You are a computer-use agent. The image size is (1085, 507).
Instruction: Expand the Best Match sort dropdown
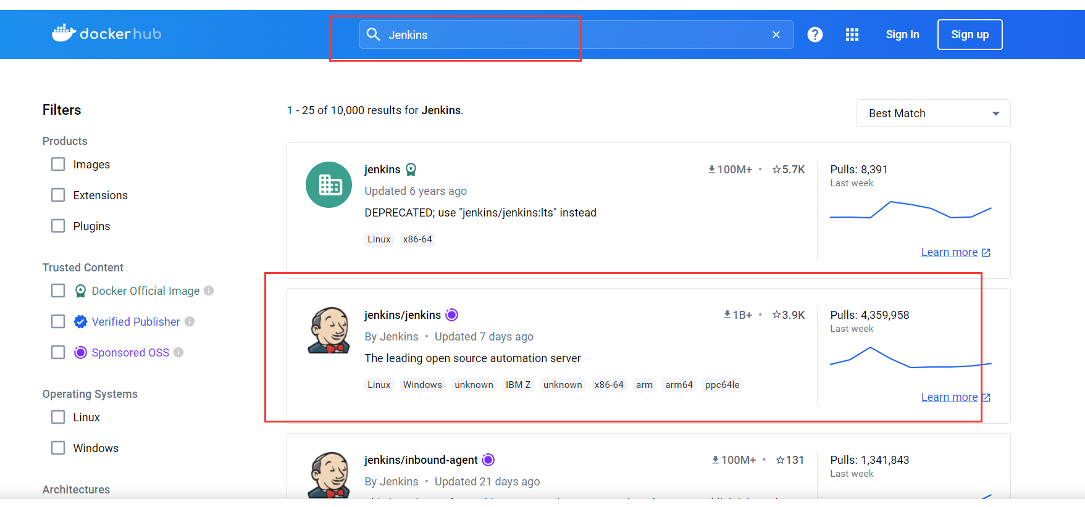click(932, 113)
